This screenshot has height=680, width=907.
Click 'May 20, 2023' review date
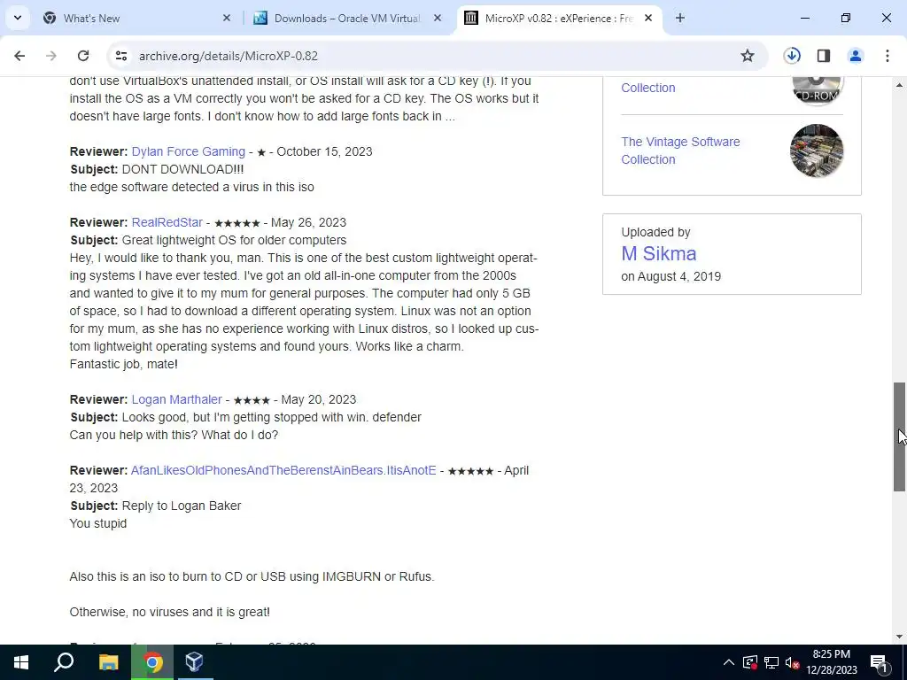pos(319,399)
